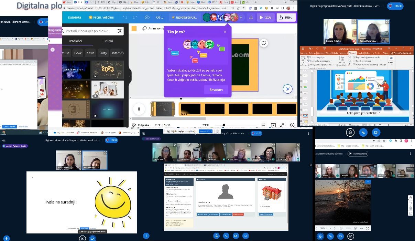Viewport: 415px width, 241px height.
Task: Toggle camera button under PowerPoint meeting
Action: pyautogui.click(x=376, y=132)
